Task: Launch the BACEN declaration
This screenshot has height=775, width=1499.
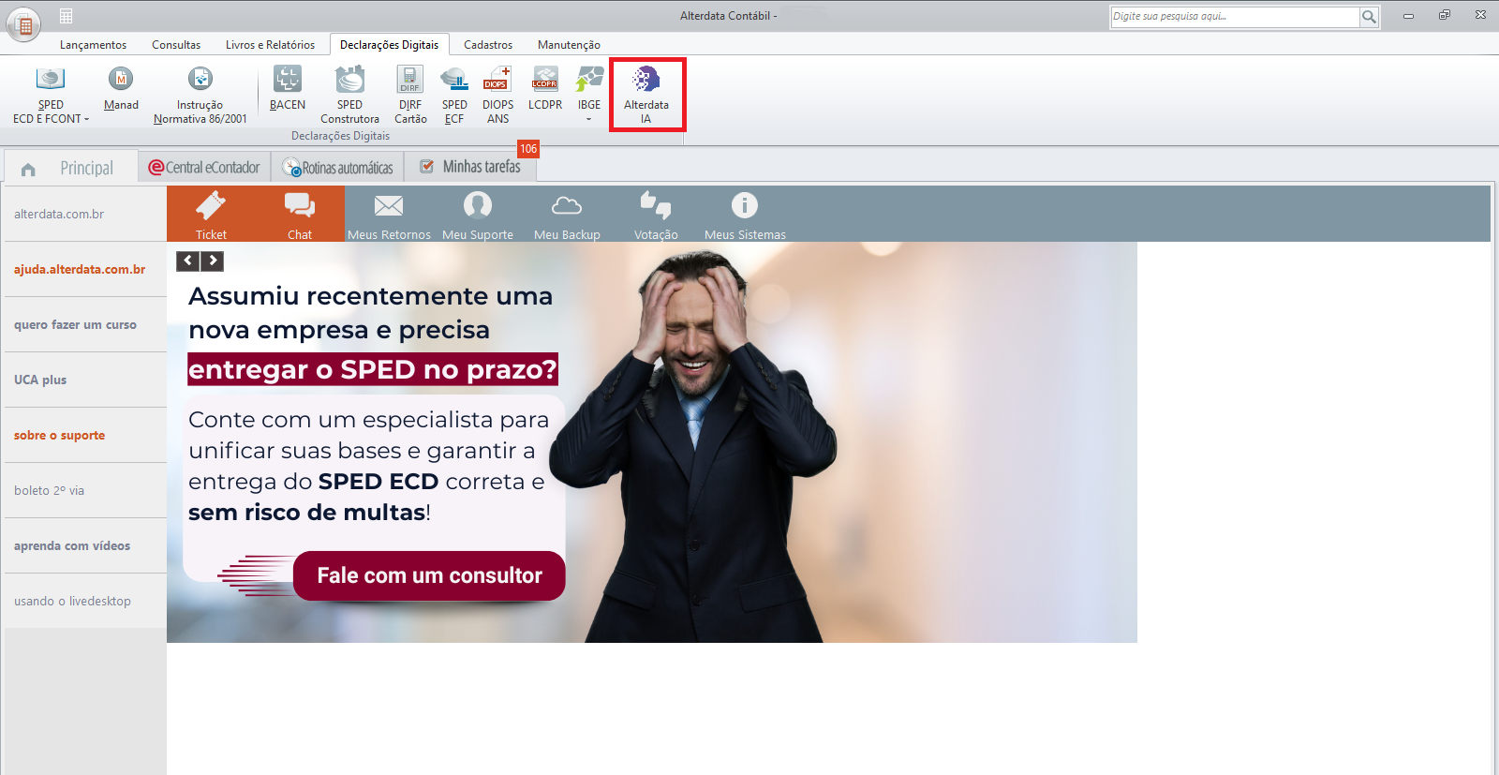Action: click(288, 88)
